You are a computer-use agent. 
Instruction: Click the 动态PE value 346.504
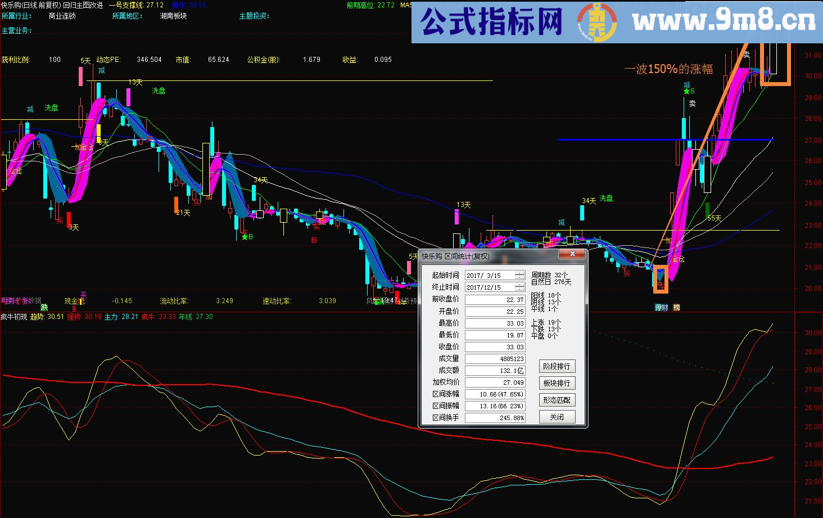point(149,59)
